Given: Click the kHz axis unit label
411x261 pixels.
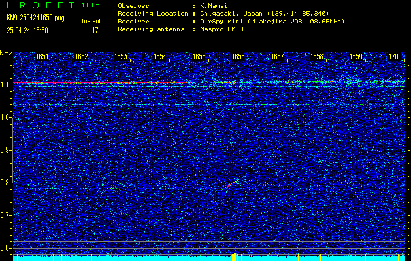Looking at the screenshot, I should (x=6, y=53).
